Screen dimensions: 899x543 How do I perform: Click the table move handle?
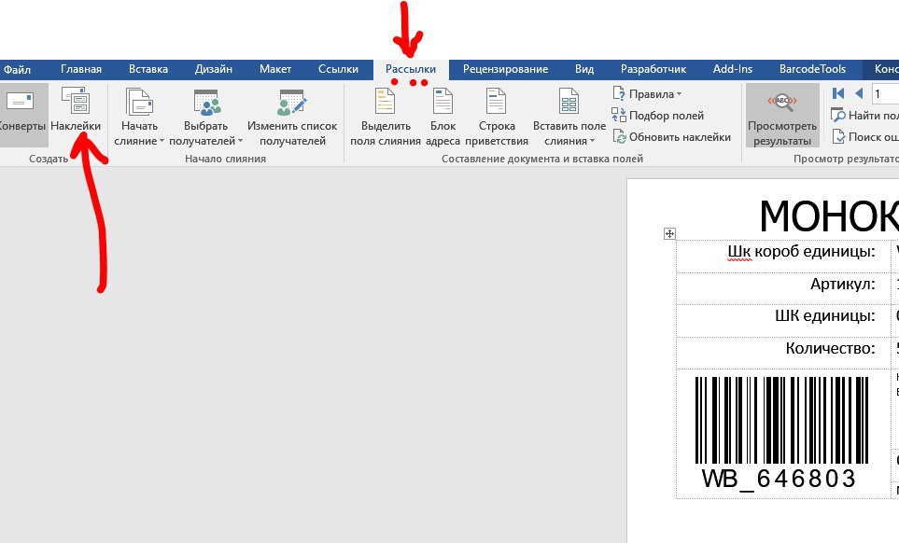669,233
